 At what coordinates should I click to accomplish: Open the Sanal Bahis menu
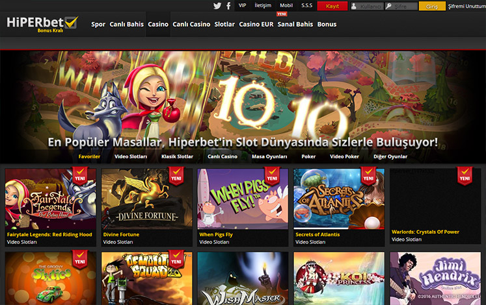(x=295, y=25)
